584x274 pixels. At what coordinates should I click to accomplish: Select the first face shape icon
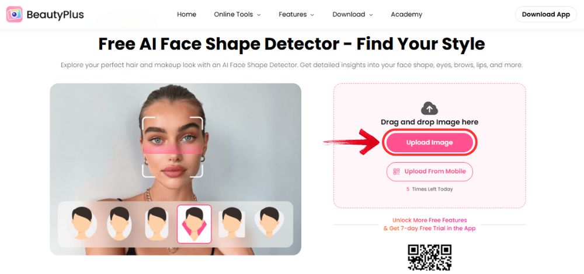coord(82,223)
